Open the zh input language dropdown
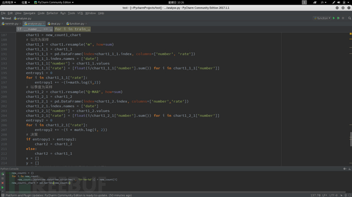The height and width of the screenshot is (197, 352). [x=323, y=2]
